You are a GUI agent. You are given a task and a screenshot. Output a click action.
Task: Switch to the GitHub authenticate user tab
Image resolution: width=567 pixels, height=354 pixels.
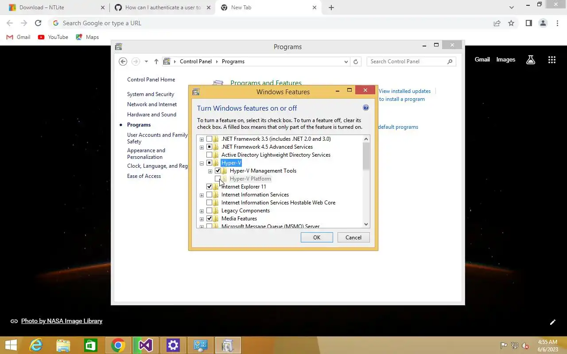coord(163,8)
